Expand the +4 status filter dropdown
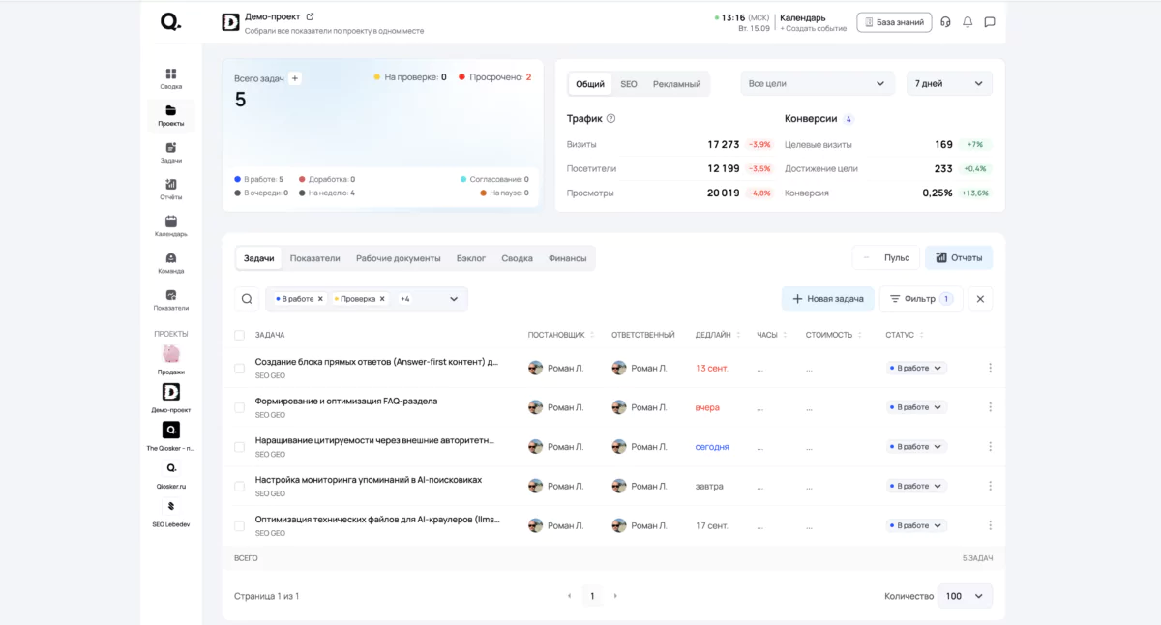 454,299
